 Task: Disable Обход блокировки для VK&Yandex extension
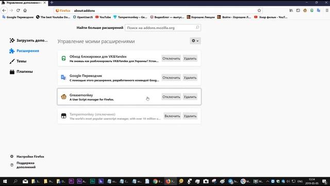171,58
